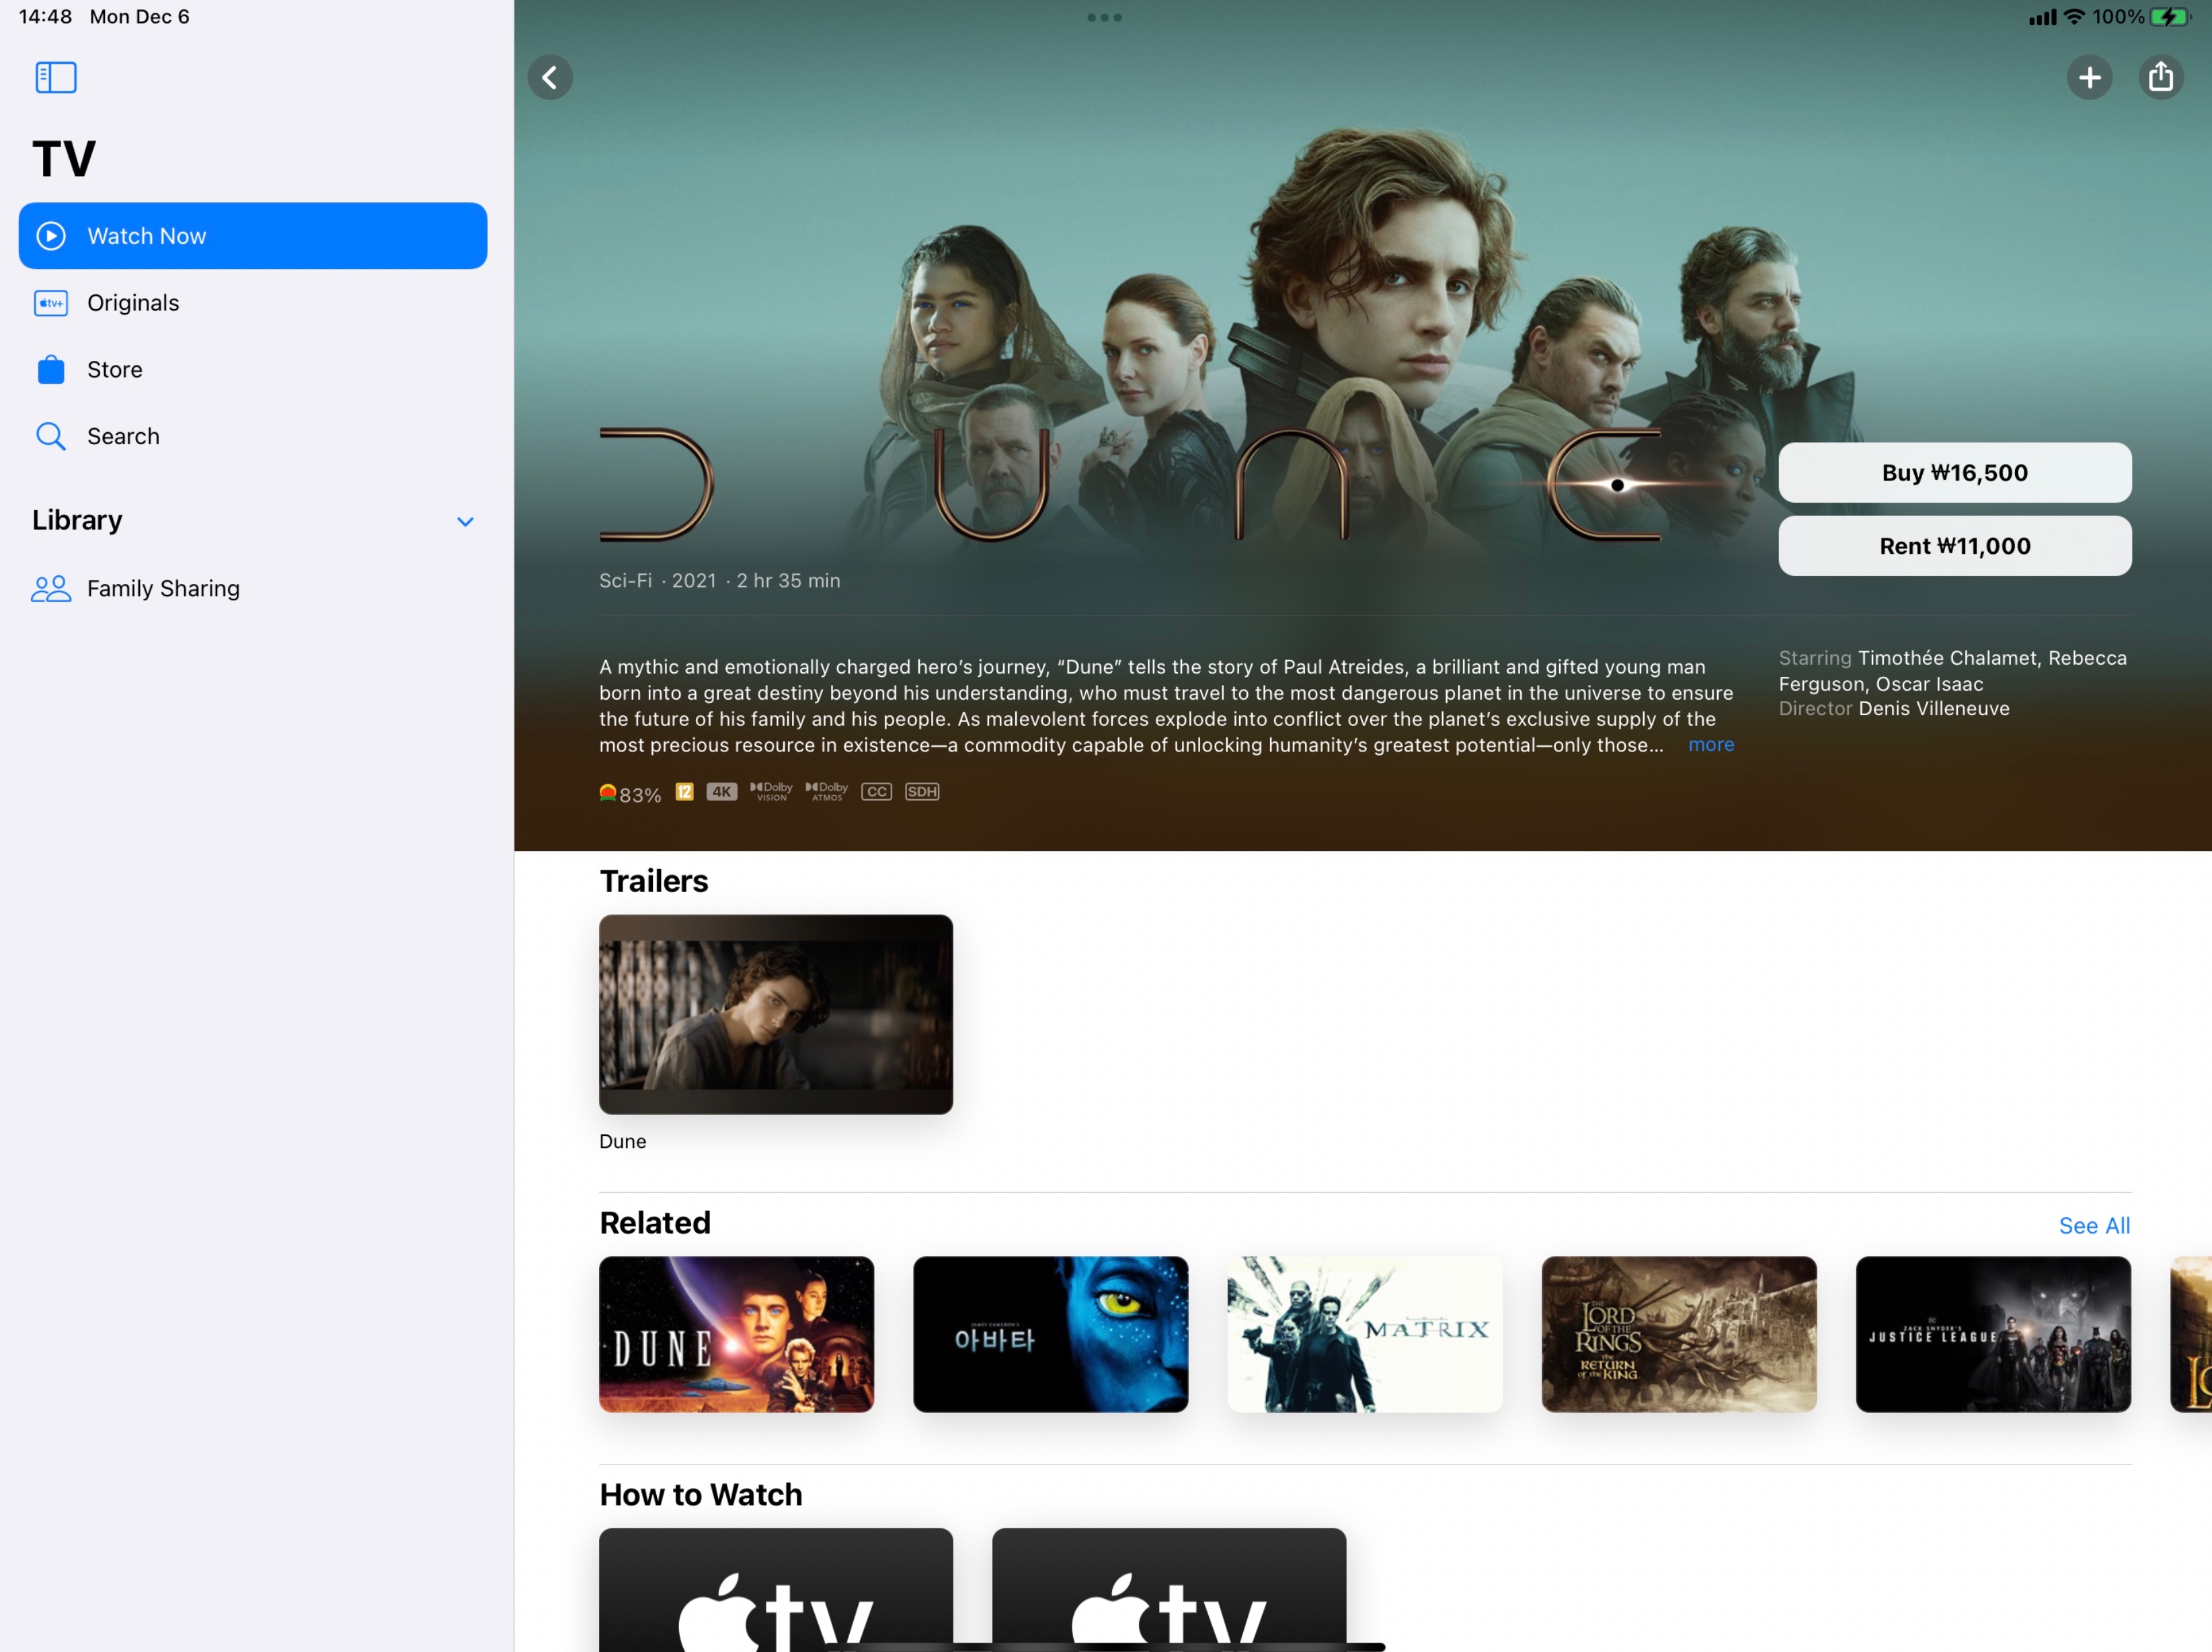The height and width of the screenshot is (1652, 2212).
Task: Click the Store bag icon
Action: [51, 369]
